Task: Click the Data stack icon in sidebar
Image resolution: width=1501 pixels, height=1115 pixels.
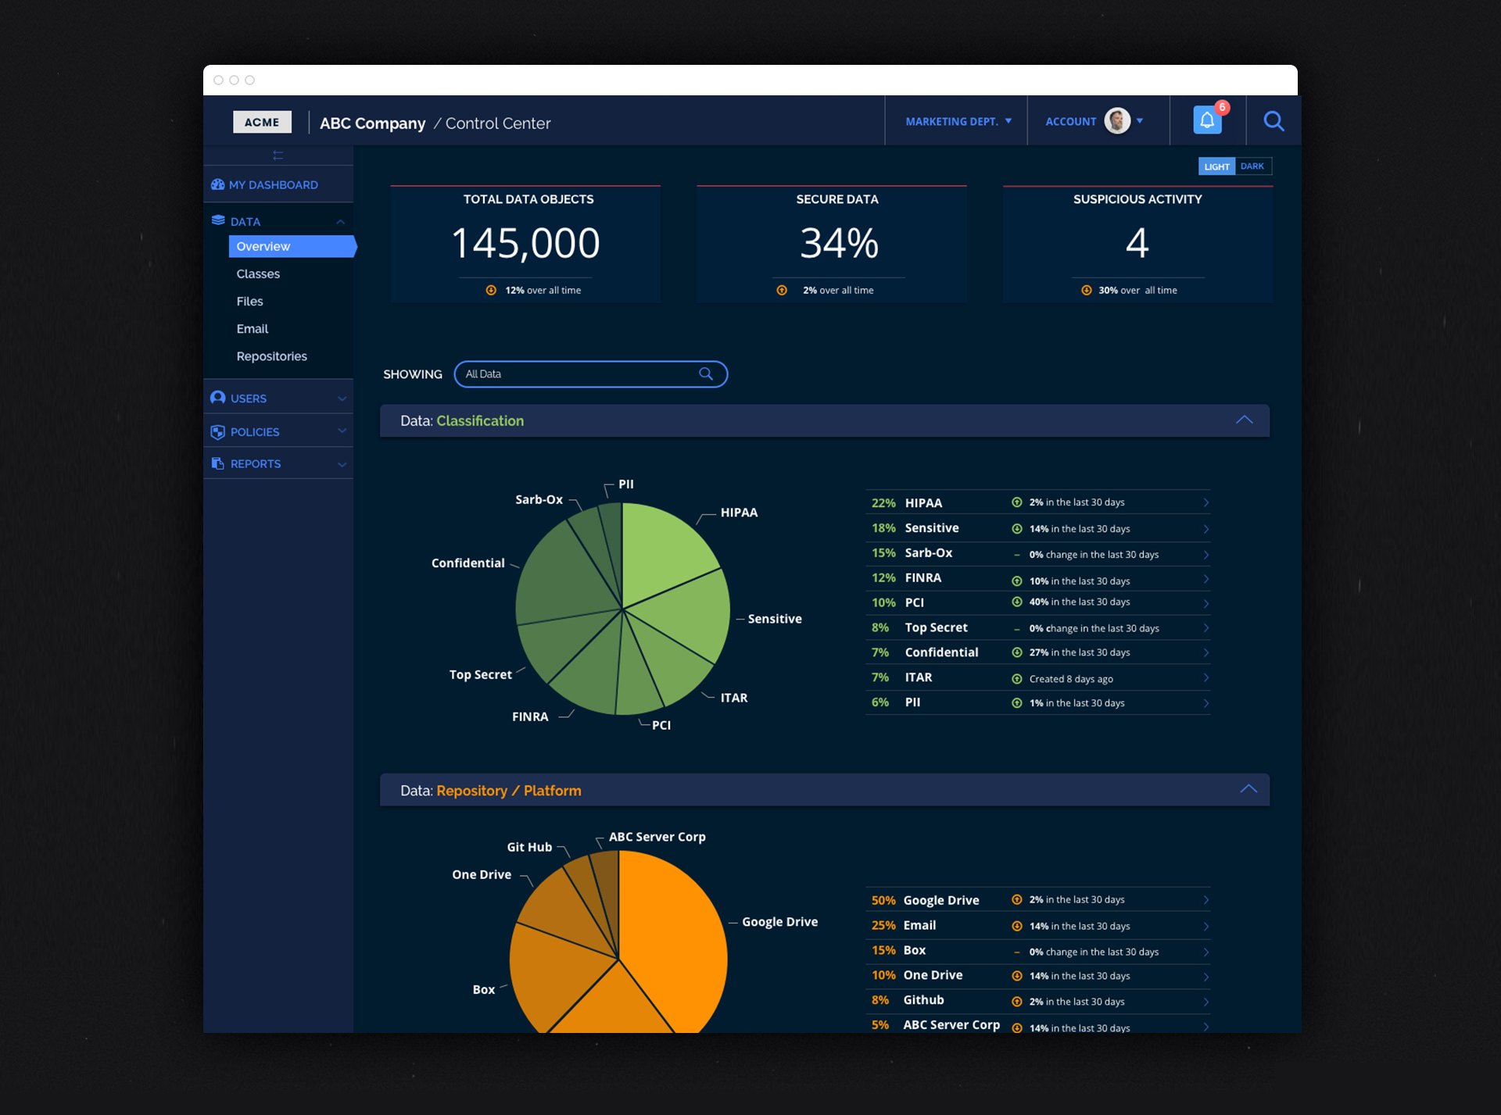Action: pos(218,221)
